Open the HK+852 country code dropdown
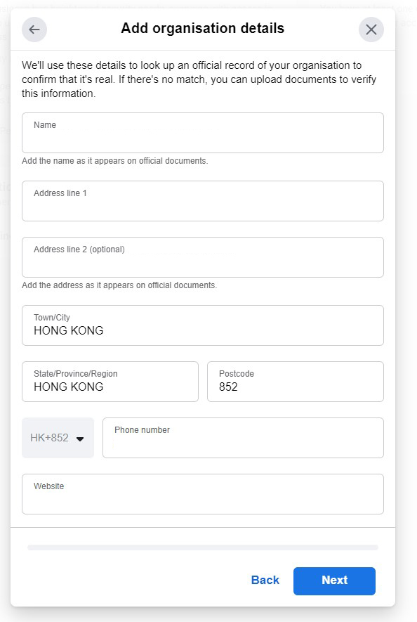417x622 pixels. 58,438
